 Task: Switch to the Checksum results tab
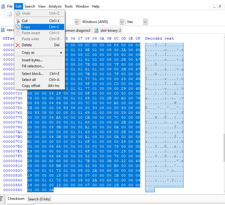pos(16,198)
